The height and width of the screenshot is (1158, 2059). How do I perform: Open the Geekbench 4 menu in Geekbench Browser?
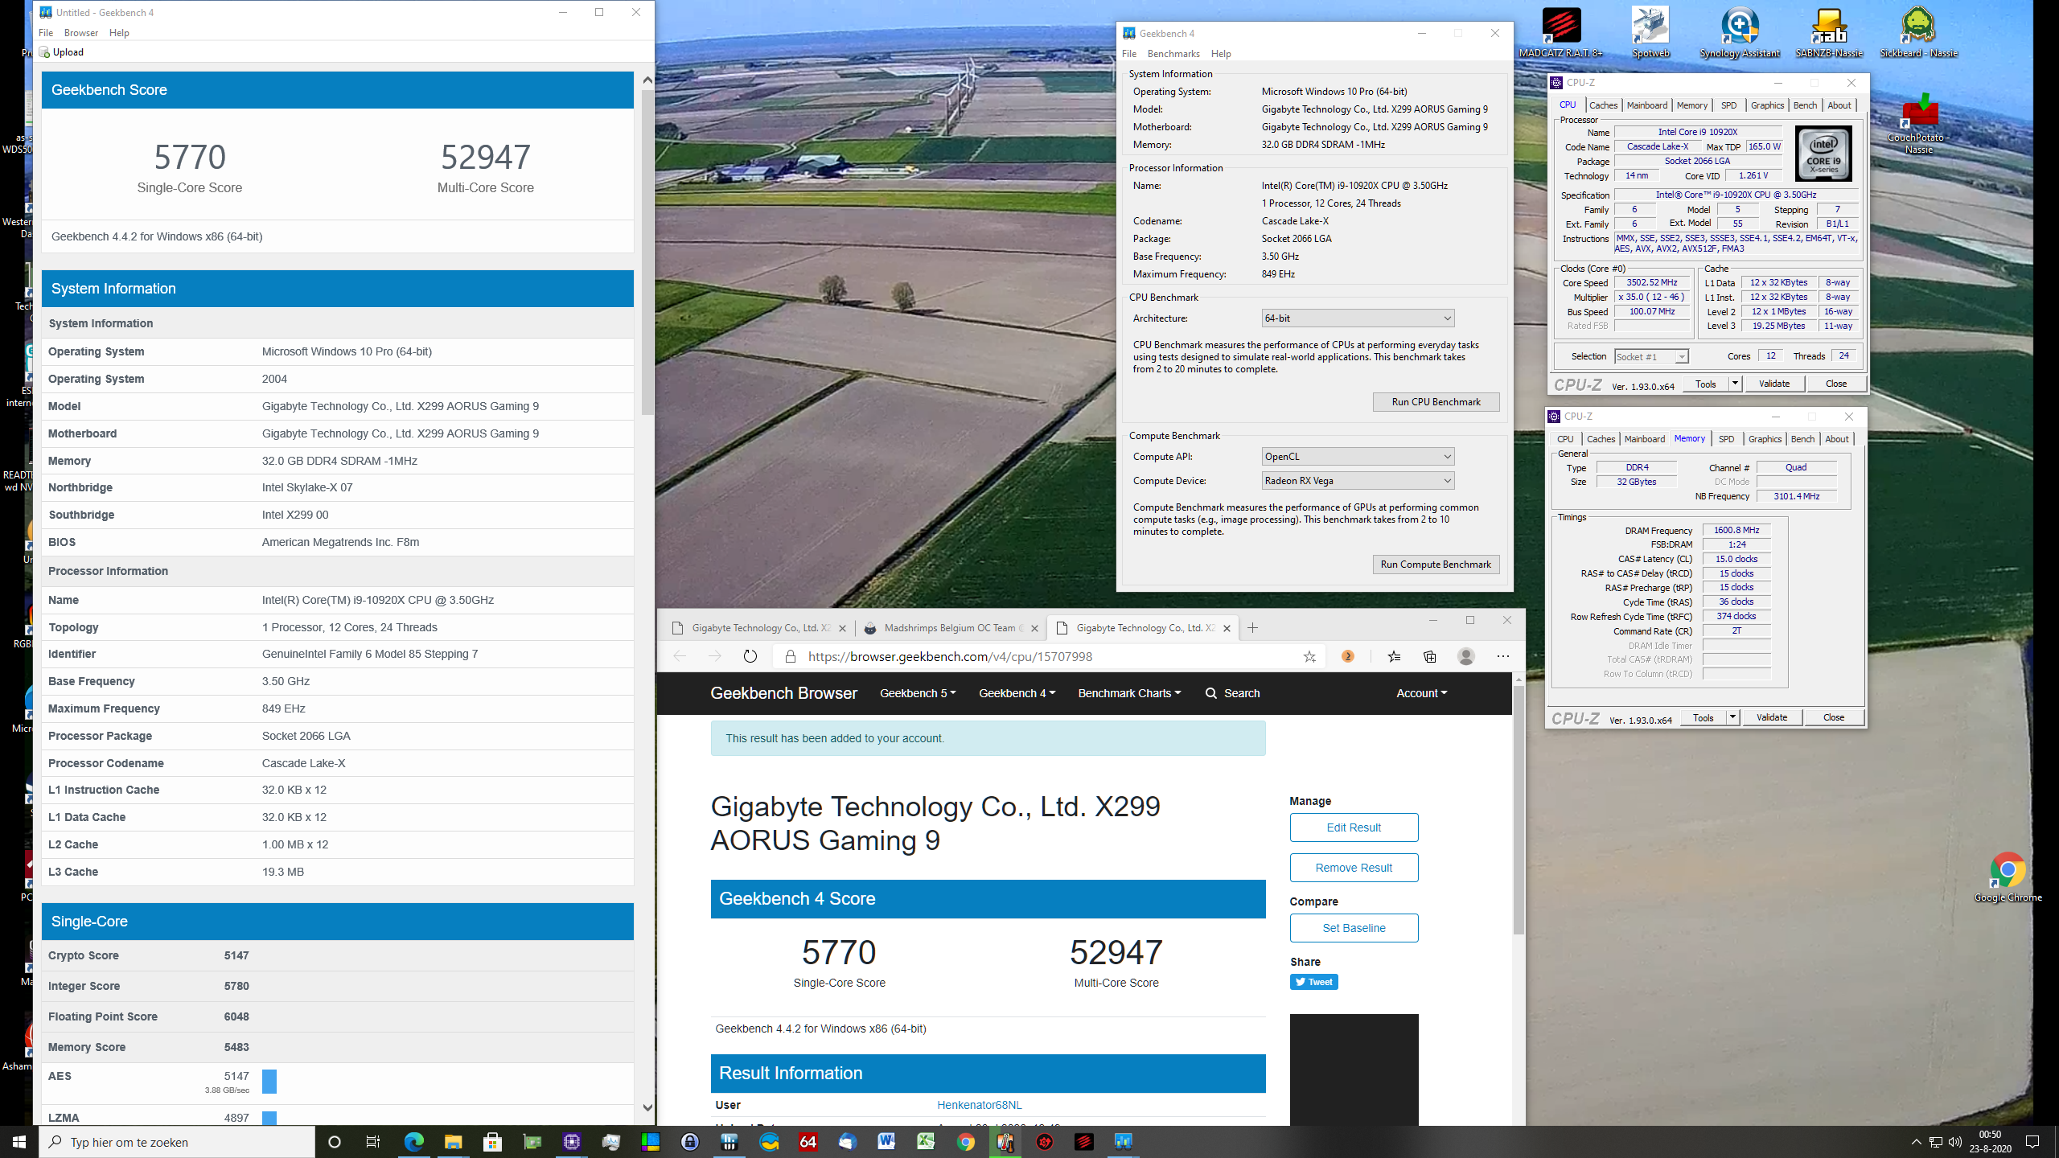pyautogui.click(x=1017, y=693)
